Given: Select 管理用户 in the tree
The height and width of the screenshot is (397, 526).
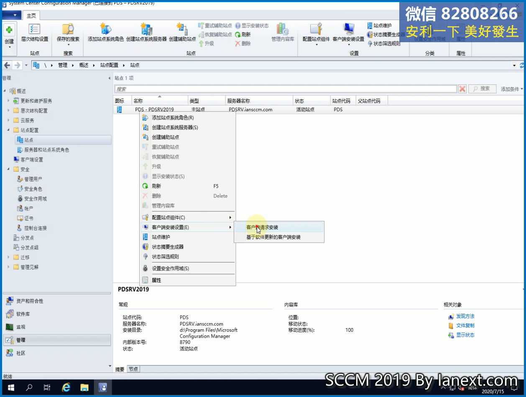Looking at the screenshot, I should (x=29, y=179).
